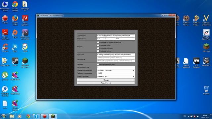Launch the APB Reloaded desktop shortcut
This screenshot has height=119, width=212.
tap(196, 63)
